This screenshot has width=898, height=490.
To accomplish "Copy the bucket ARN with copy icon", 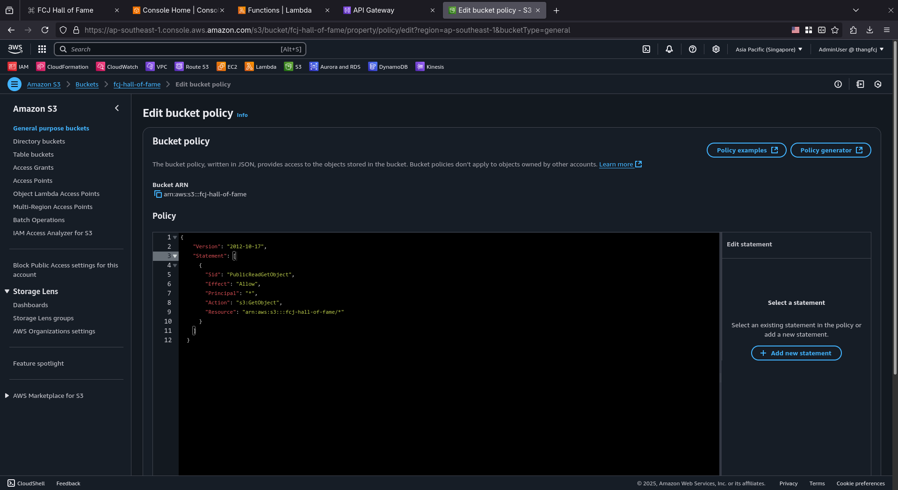I will pyautogui.click(x=158, y=194).
